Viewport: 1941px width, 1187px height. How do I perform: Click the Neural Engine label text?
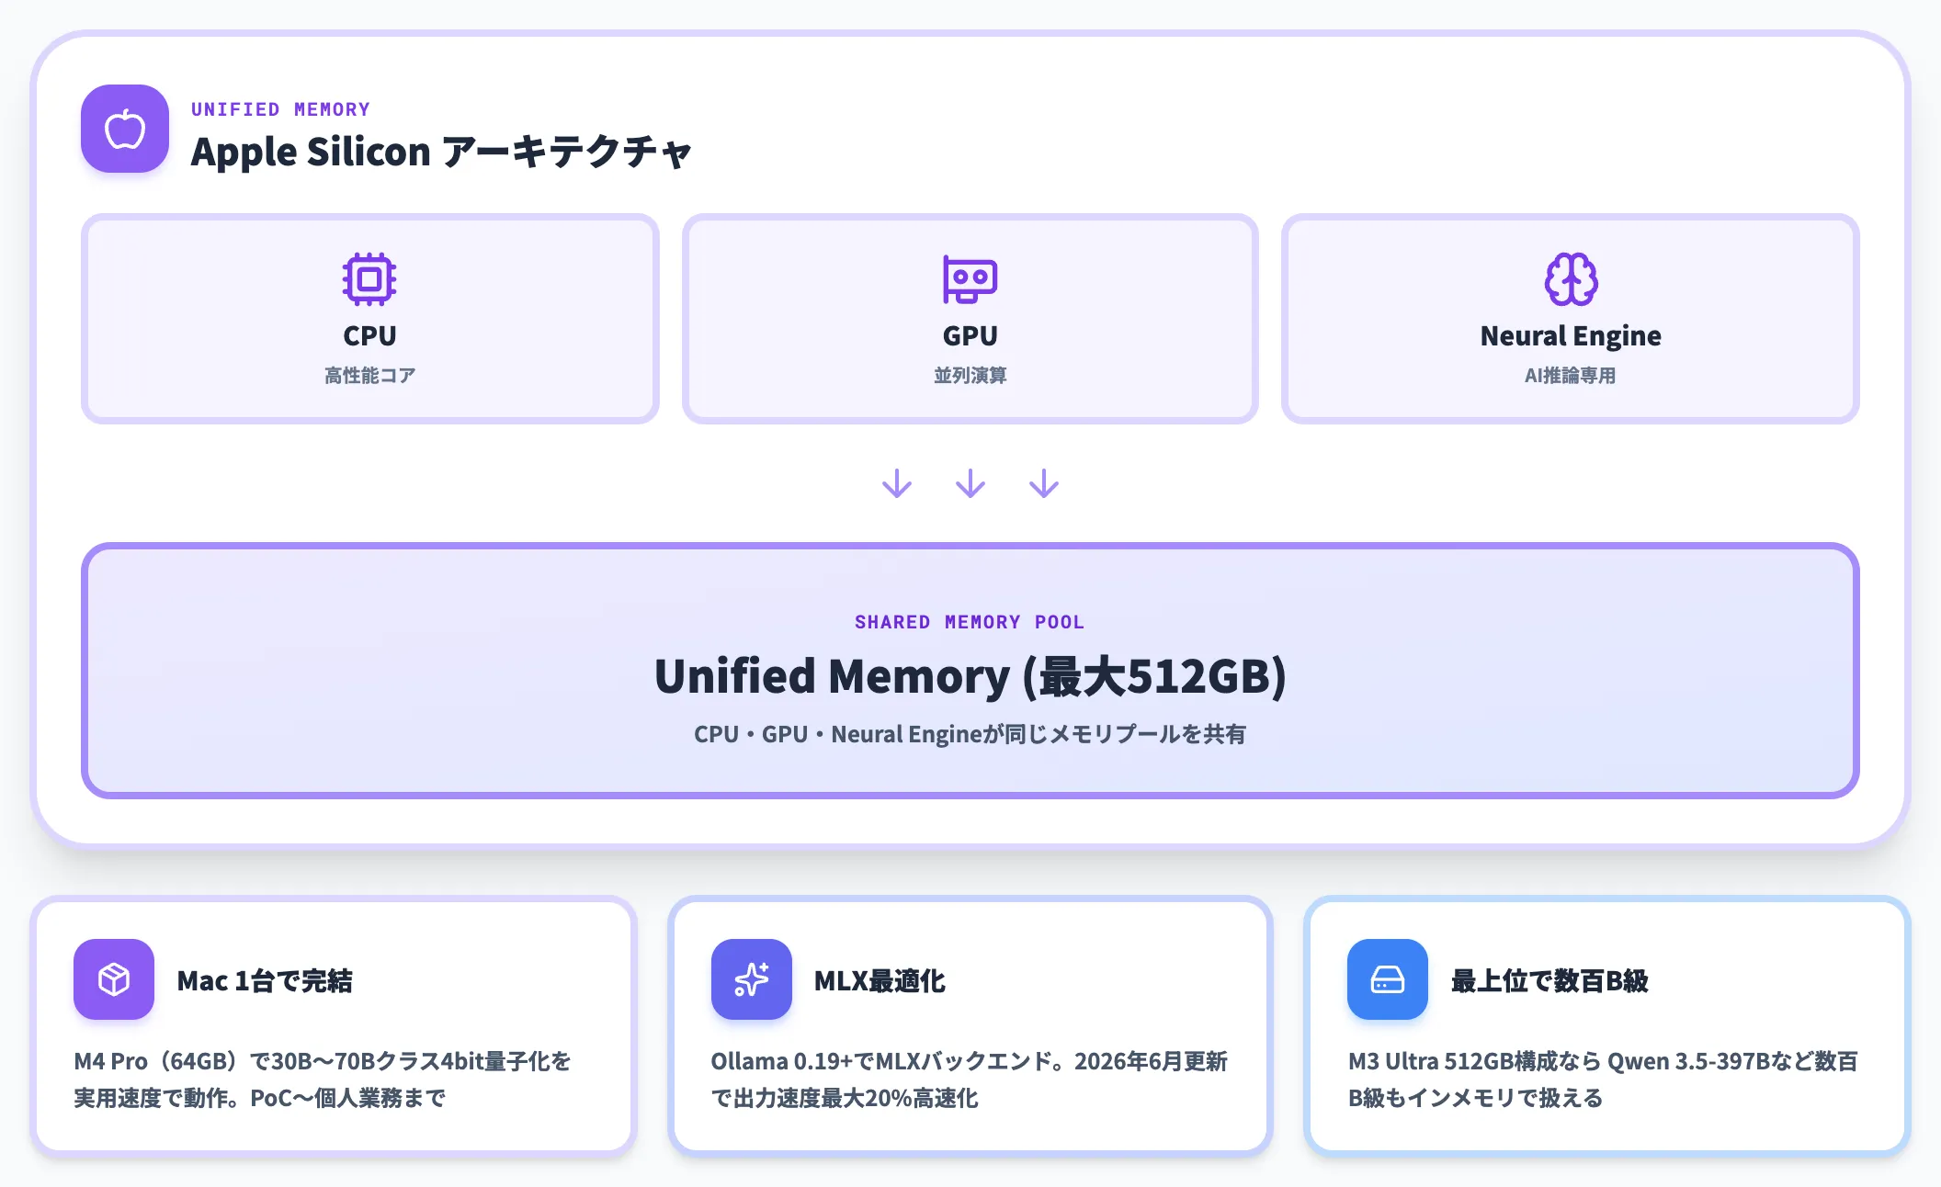click(x=1571, y=336)
